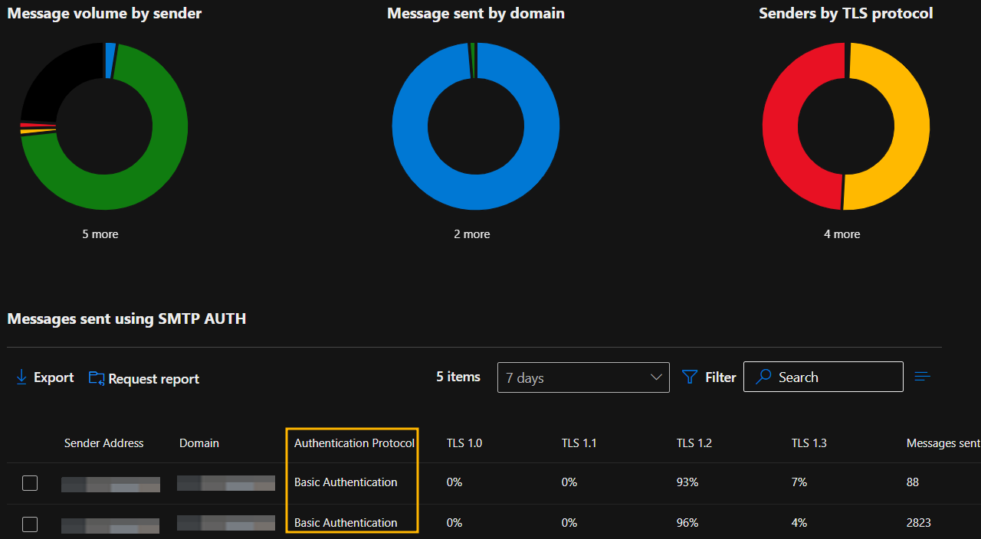Click the 2 more link under domain chart
This screenshot has width=981, height=539.
pyautogui.click(x=471, y=234)
